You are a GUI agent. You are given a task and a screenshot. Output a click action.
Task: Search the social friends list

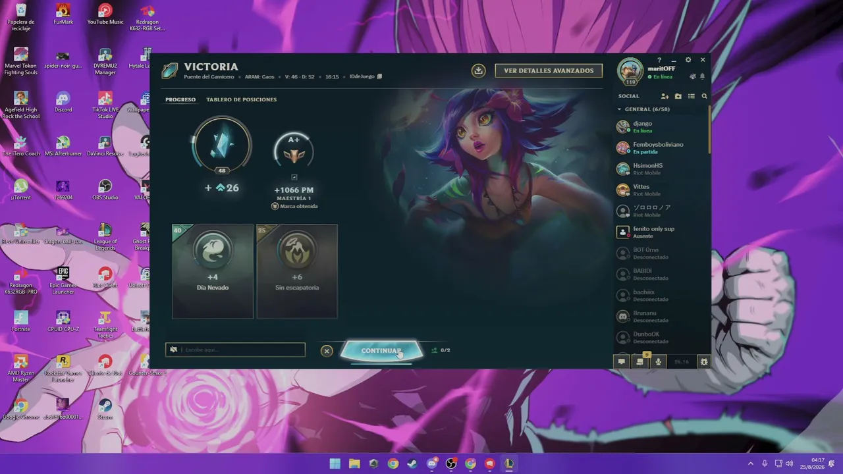(x=704, y=96)
